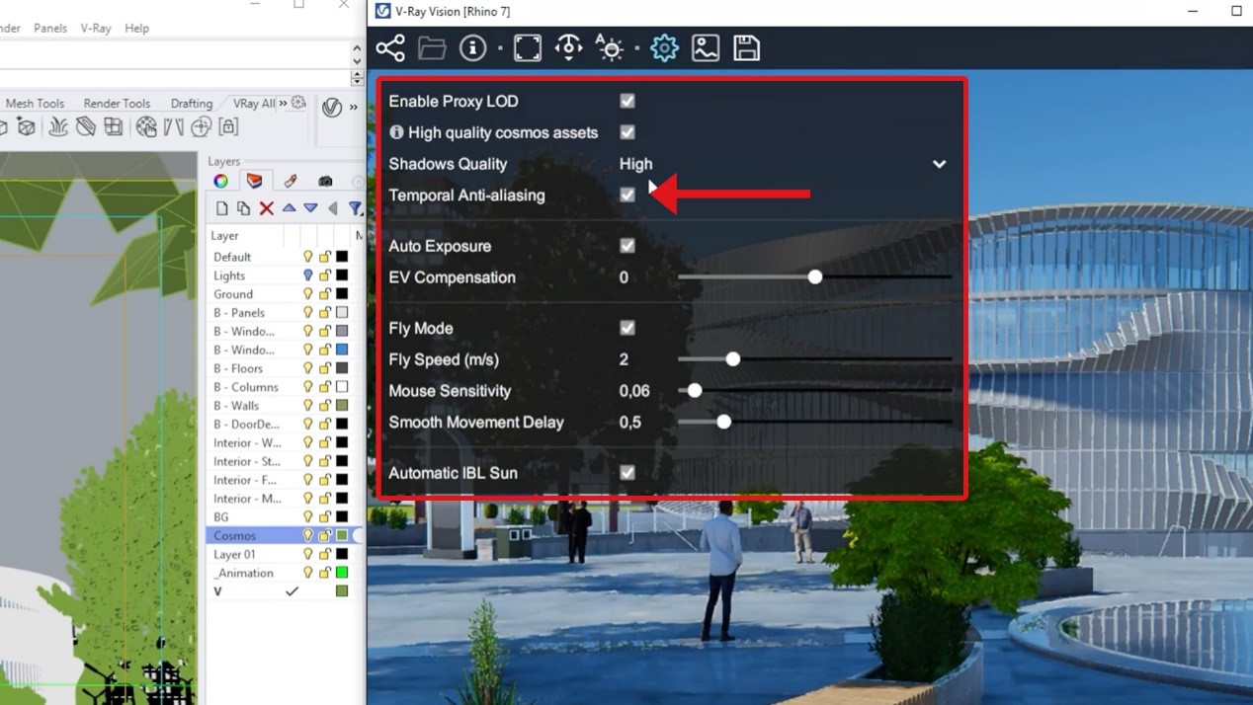This screenshot has height=705, width=1253.
Task: Click the fullscreen frame icon
Action: click(528, 47)
